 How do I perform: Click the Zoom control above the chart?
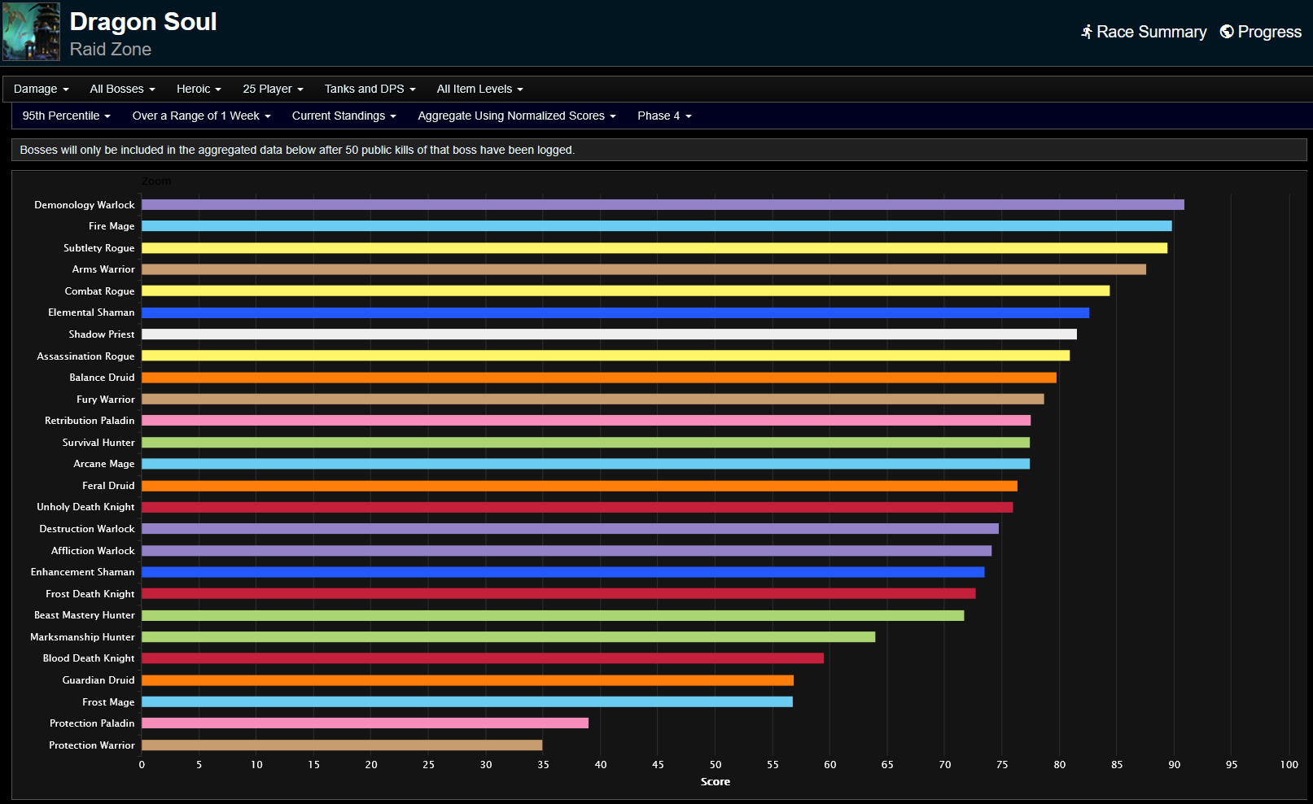coord(156,181)
